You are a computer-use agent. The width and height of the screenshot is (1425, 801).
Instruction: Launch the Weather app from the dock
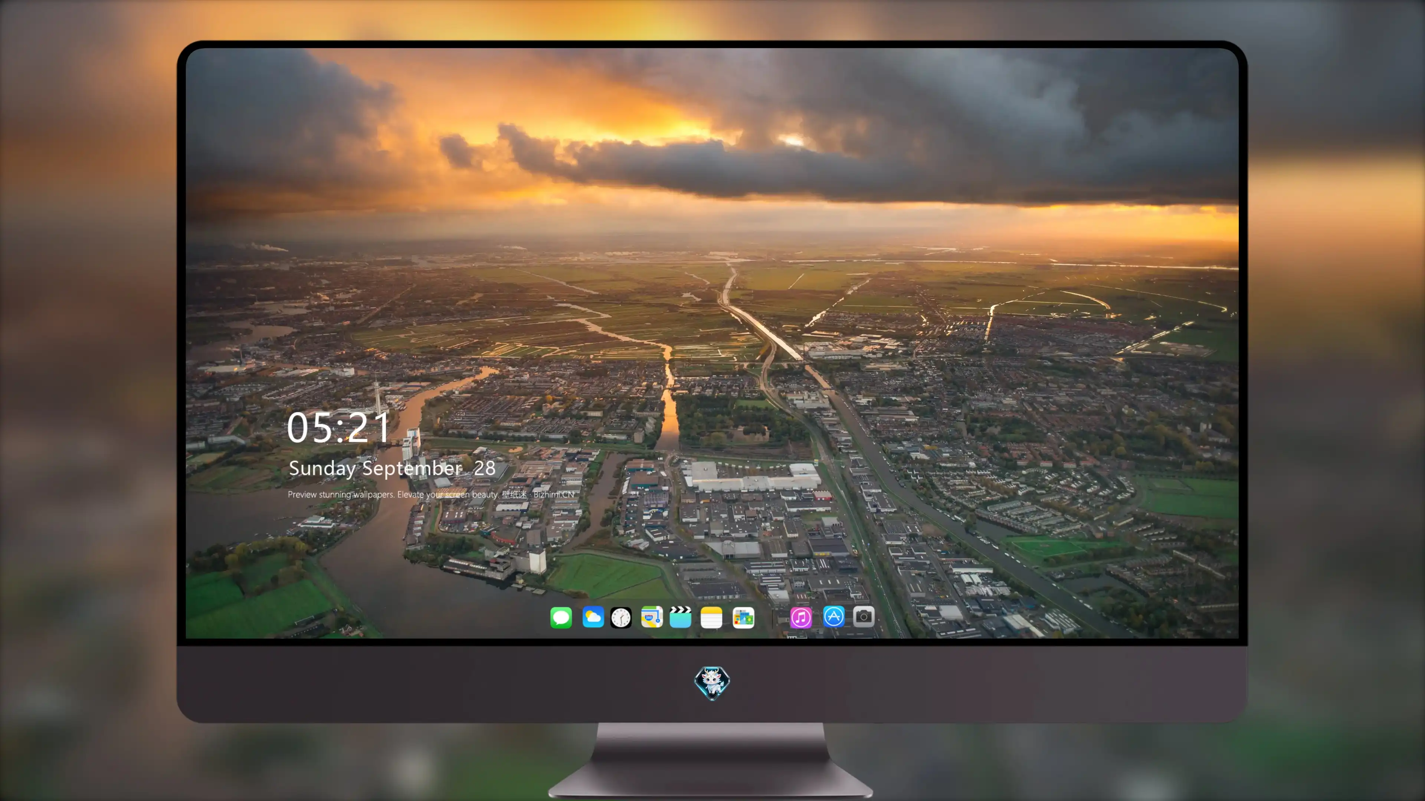(x=593, y=617)
